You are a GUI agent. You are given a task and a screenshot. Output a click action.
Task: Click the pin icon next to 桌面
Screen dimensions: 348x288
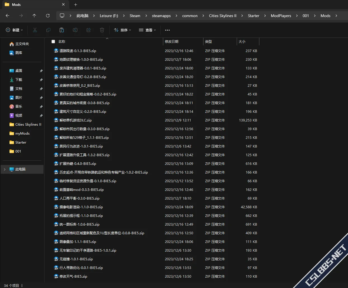click(x=41, y=71)
